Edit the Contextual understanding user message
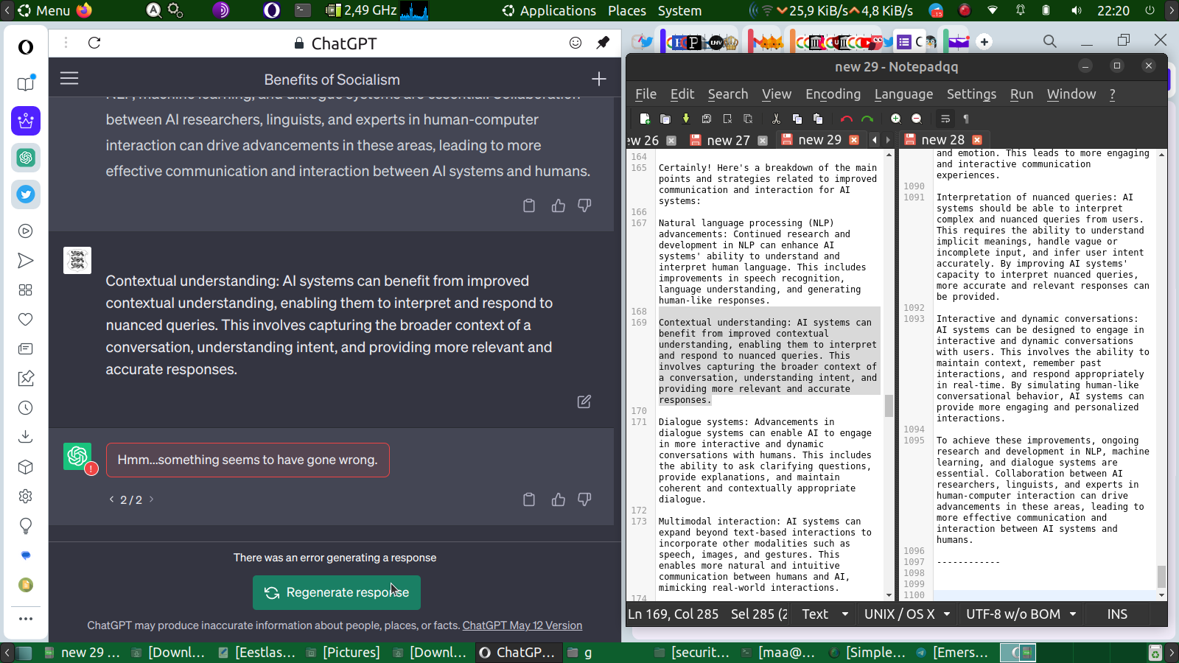 click(584, 401)
